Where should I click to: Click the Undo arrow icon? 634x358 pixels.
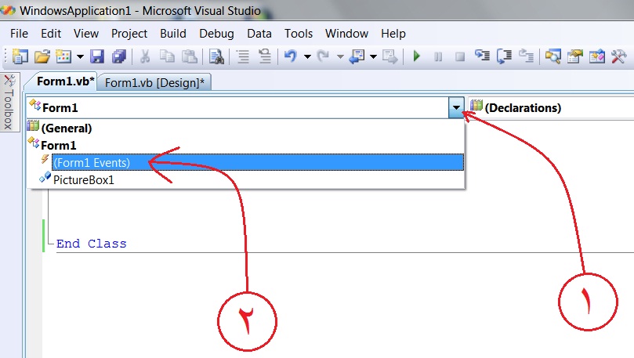(x=291, y=56)
